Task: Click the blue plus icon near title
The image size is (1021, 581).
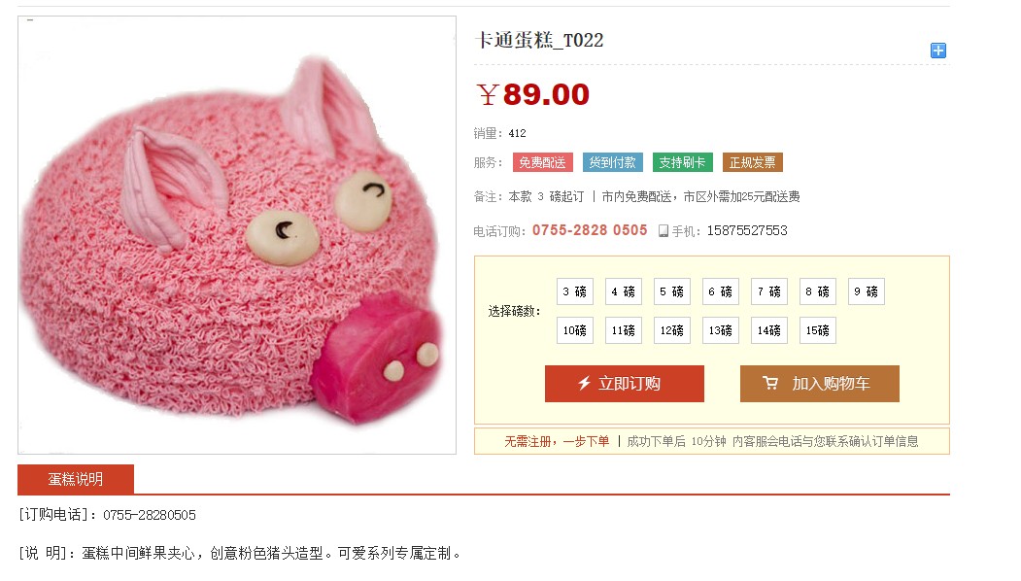Action: tap(937, 51)
